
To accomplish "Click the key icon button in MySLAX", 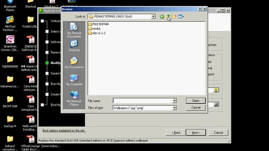I will coord(216,90).
